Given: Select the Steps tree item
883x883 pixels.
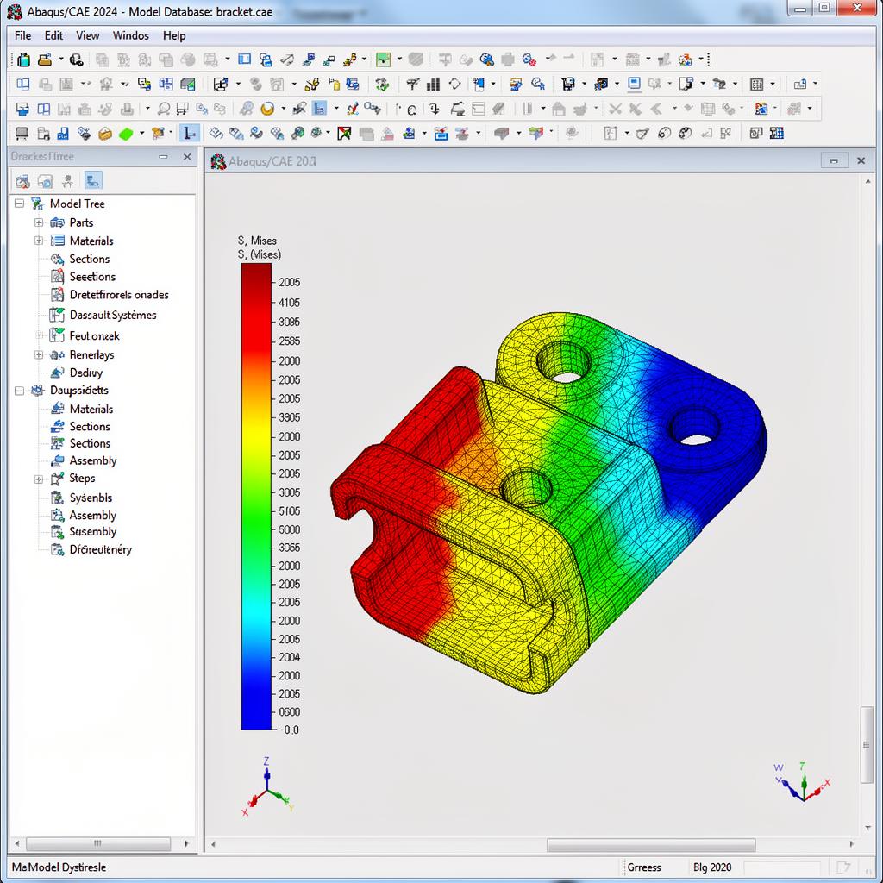Looking at the screenshot, I should [82, 478].
